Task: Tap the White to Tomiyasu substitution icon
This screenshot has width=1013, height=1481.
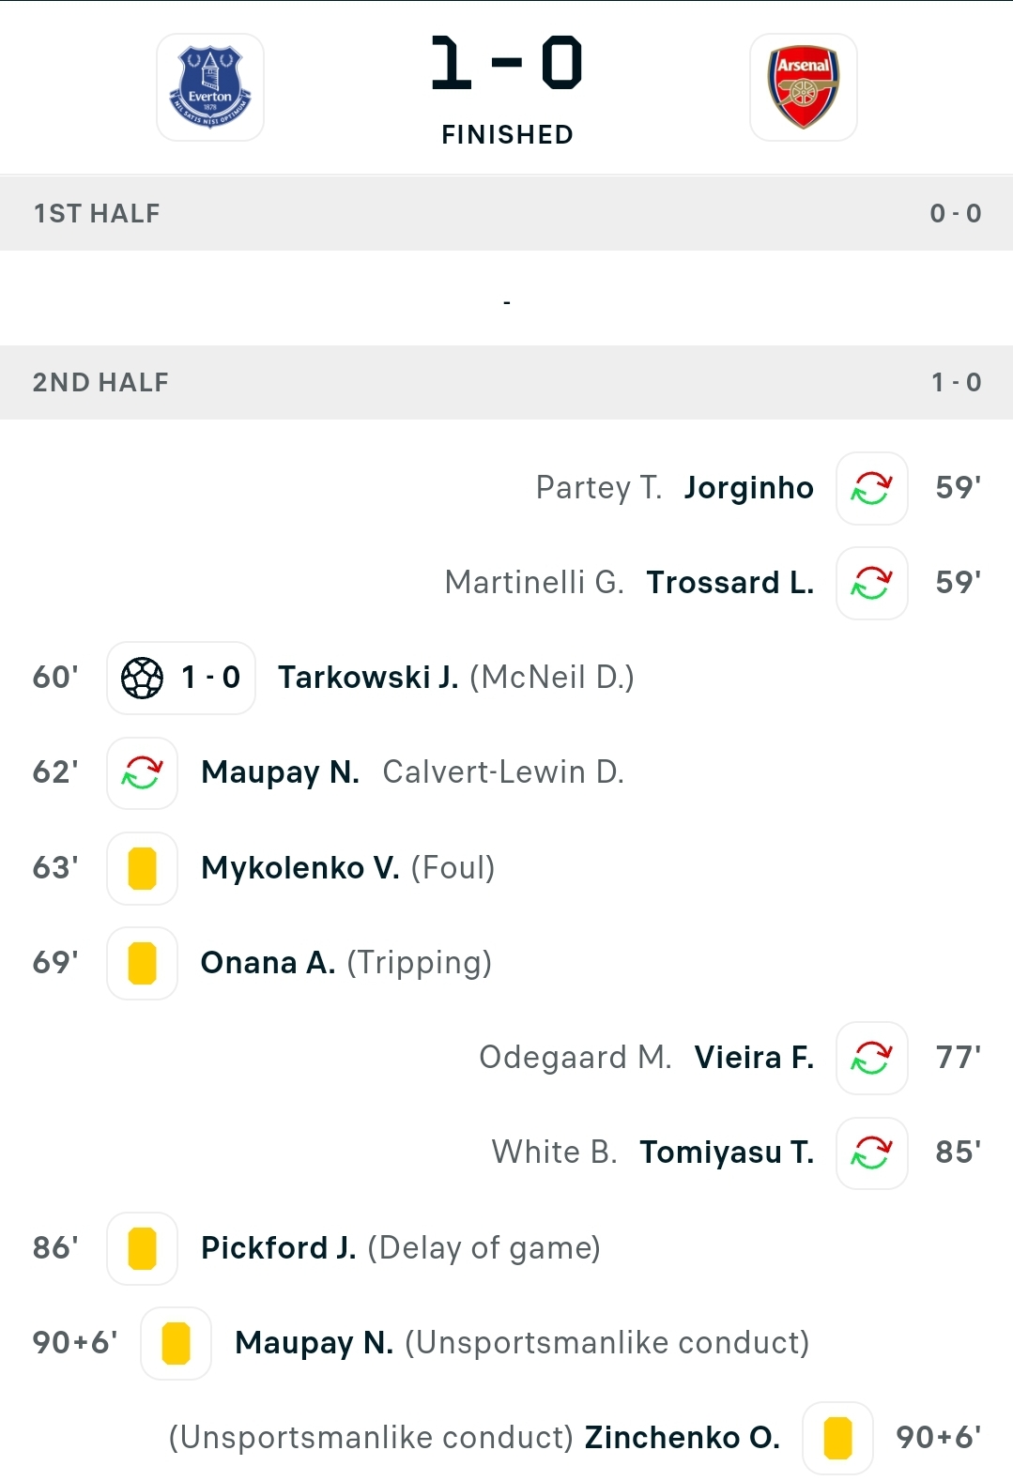Action: tap(872, 1153)
